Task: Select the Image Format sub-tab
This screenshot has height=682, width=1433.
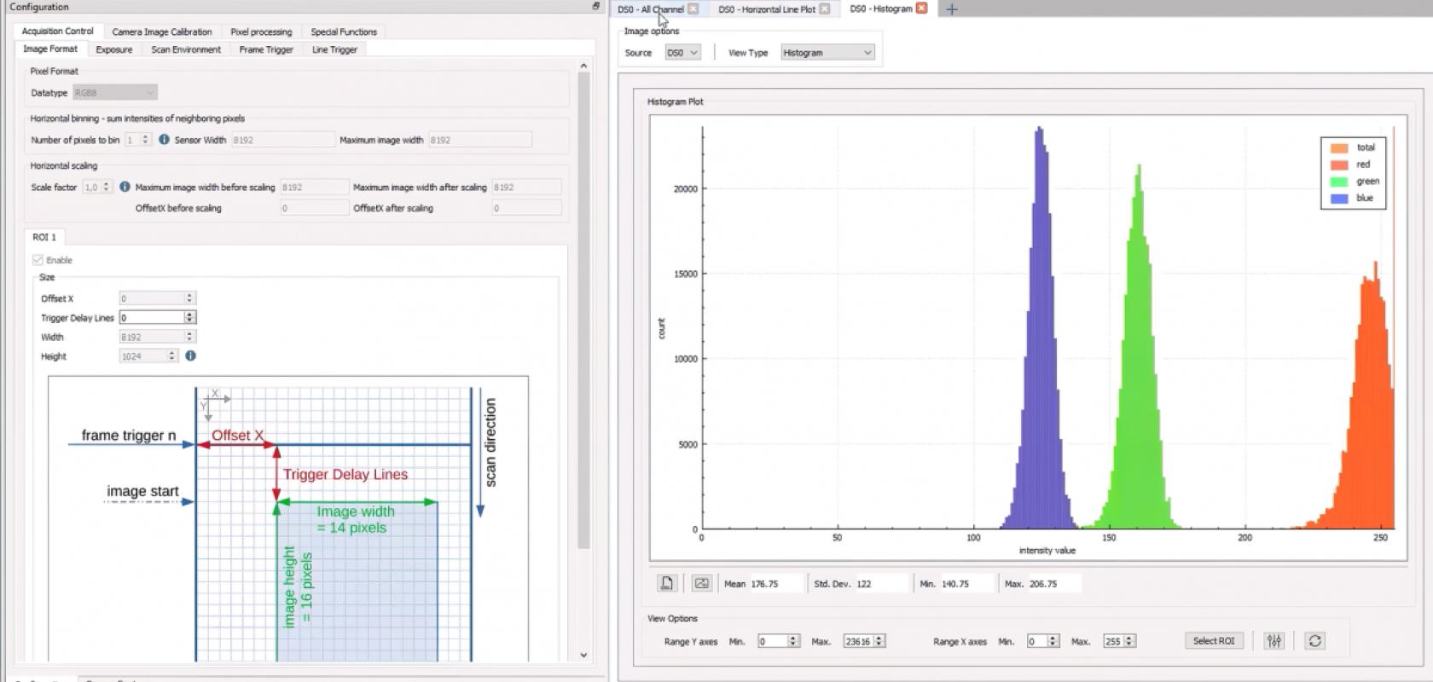Action: click(50, 49)
